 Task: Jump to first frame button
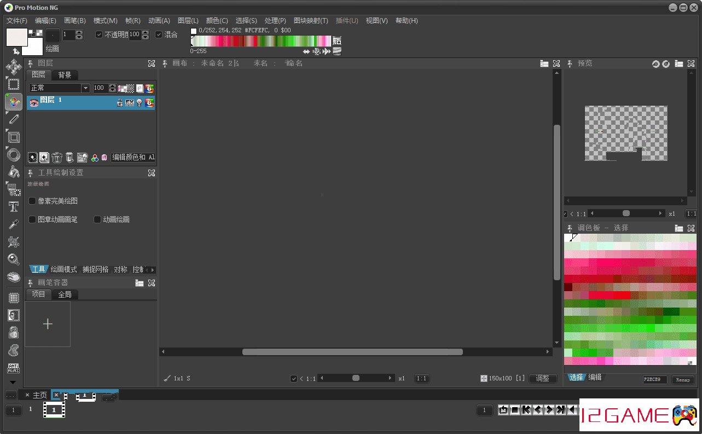pos(526,410)
